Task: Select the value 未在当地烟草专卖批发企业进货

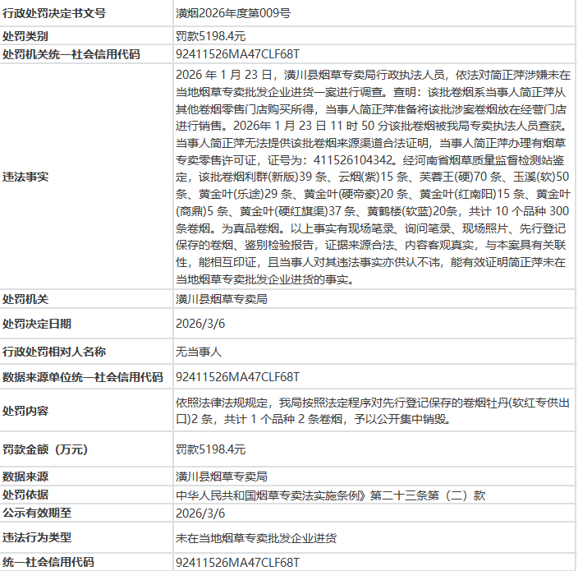Action: pyautogui.click(x=256, y=538)
